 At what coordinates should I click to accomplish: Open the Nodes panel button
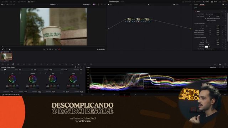click(x=206, y=2)
